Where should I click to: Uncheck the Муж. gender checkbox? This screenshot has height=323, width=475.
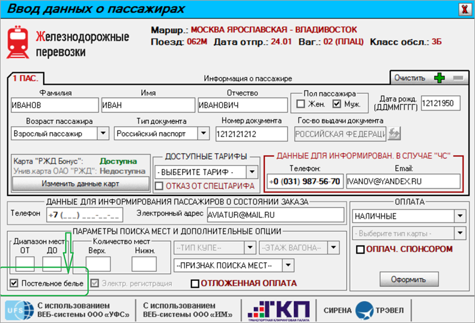(x=336, y=104)
